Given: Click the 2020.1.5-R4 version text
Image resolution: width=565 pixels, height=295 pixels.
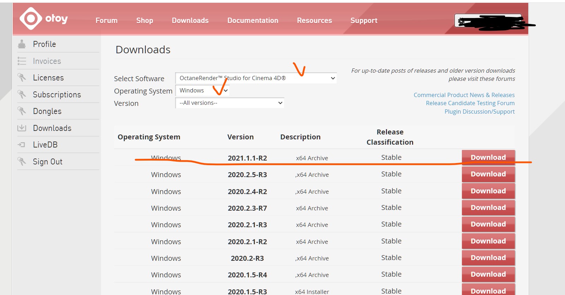Looking at the screenshot, I should tap(247, 275).
